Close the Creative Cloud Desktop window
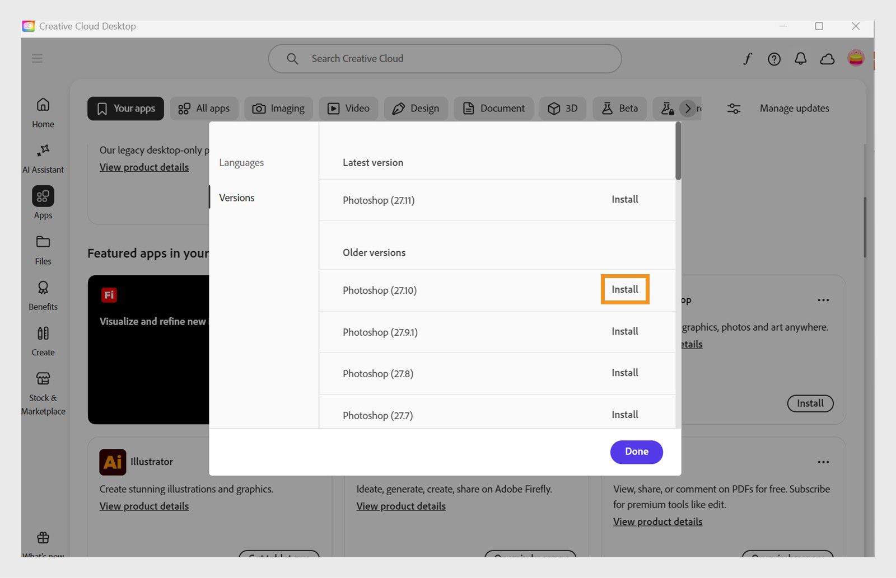The height and width of the screenshot is (578, 896). [x=856, y=26]
